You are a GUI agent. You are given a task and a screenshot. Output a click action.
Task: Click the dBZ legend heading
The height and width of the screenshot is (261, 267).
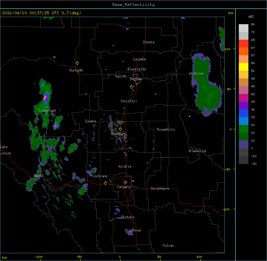coord(251,16)
